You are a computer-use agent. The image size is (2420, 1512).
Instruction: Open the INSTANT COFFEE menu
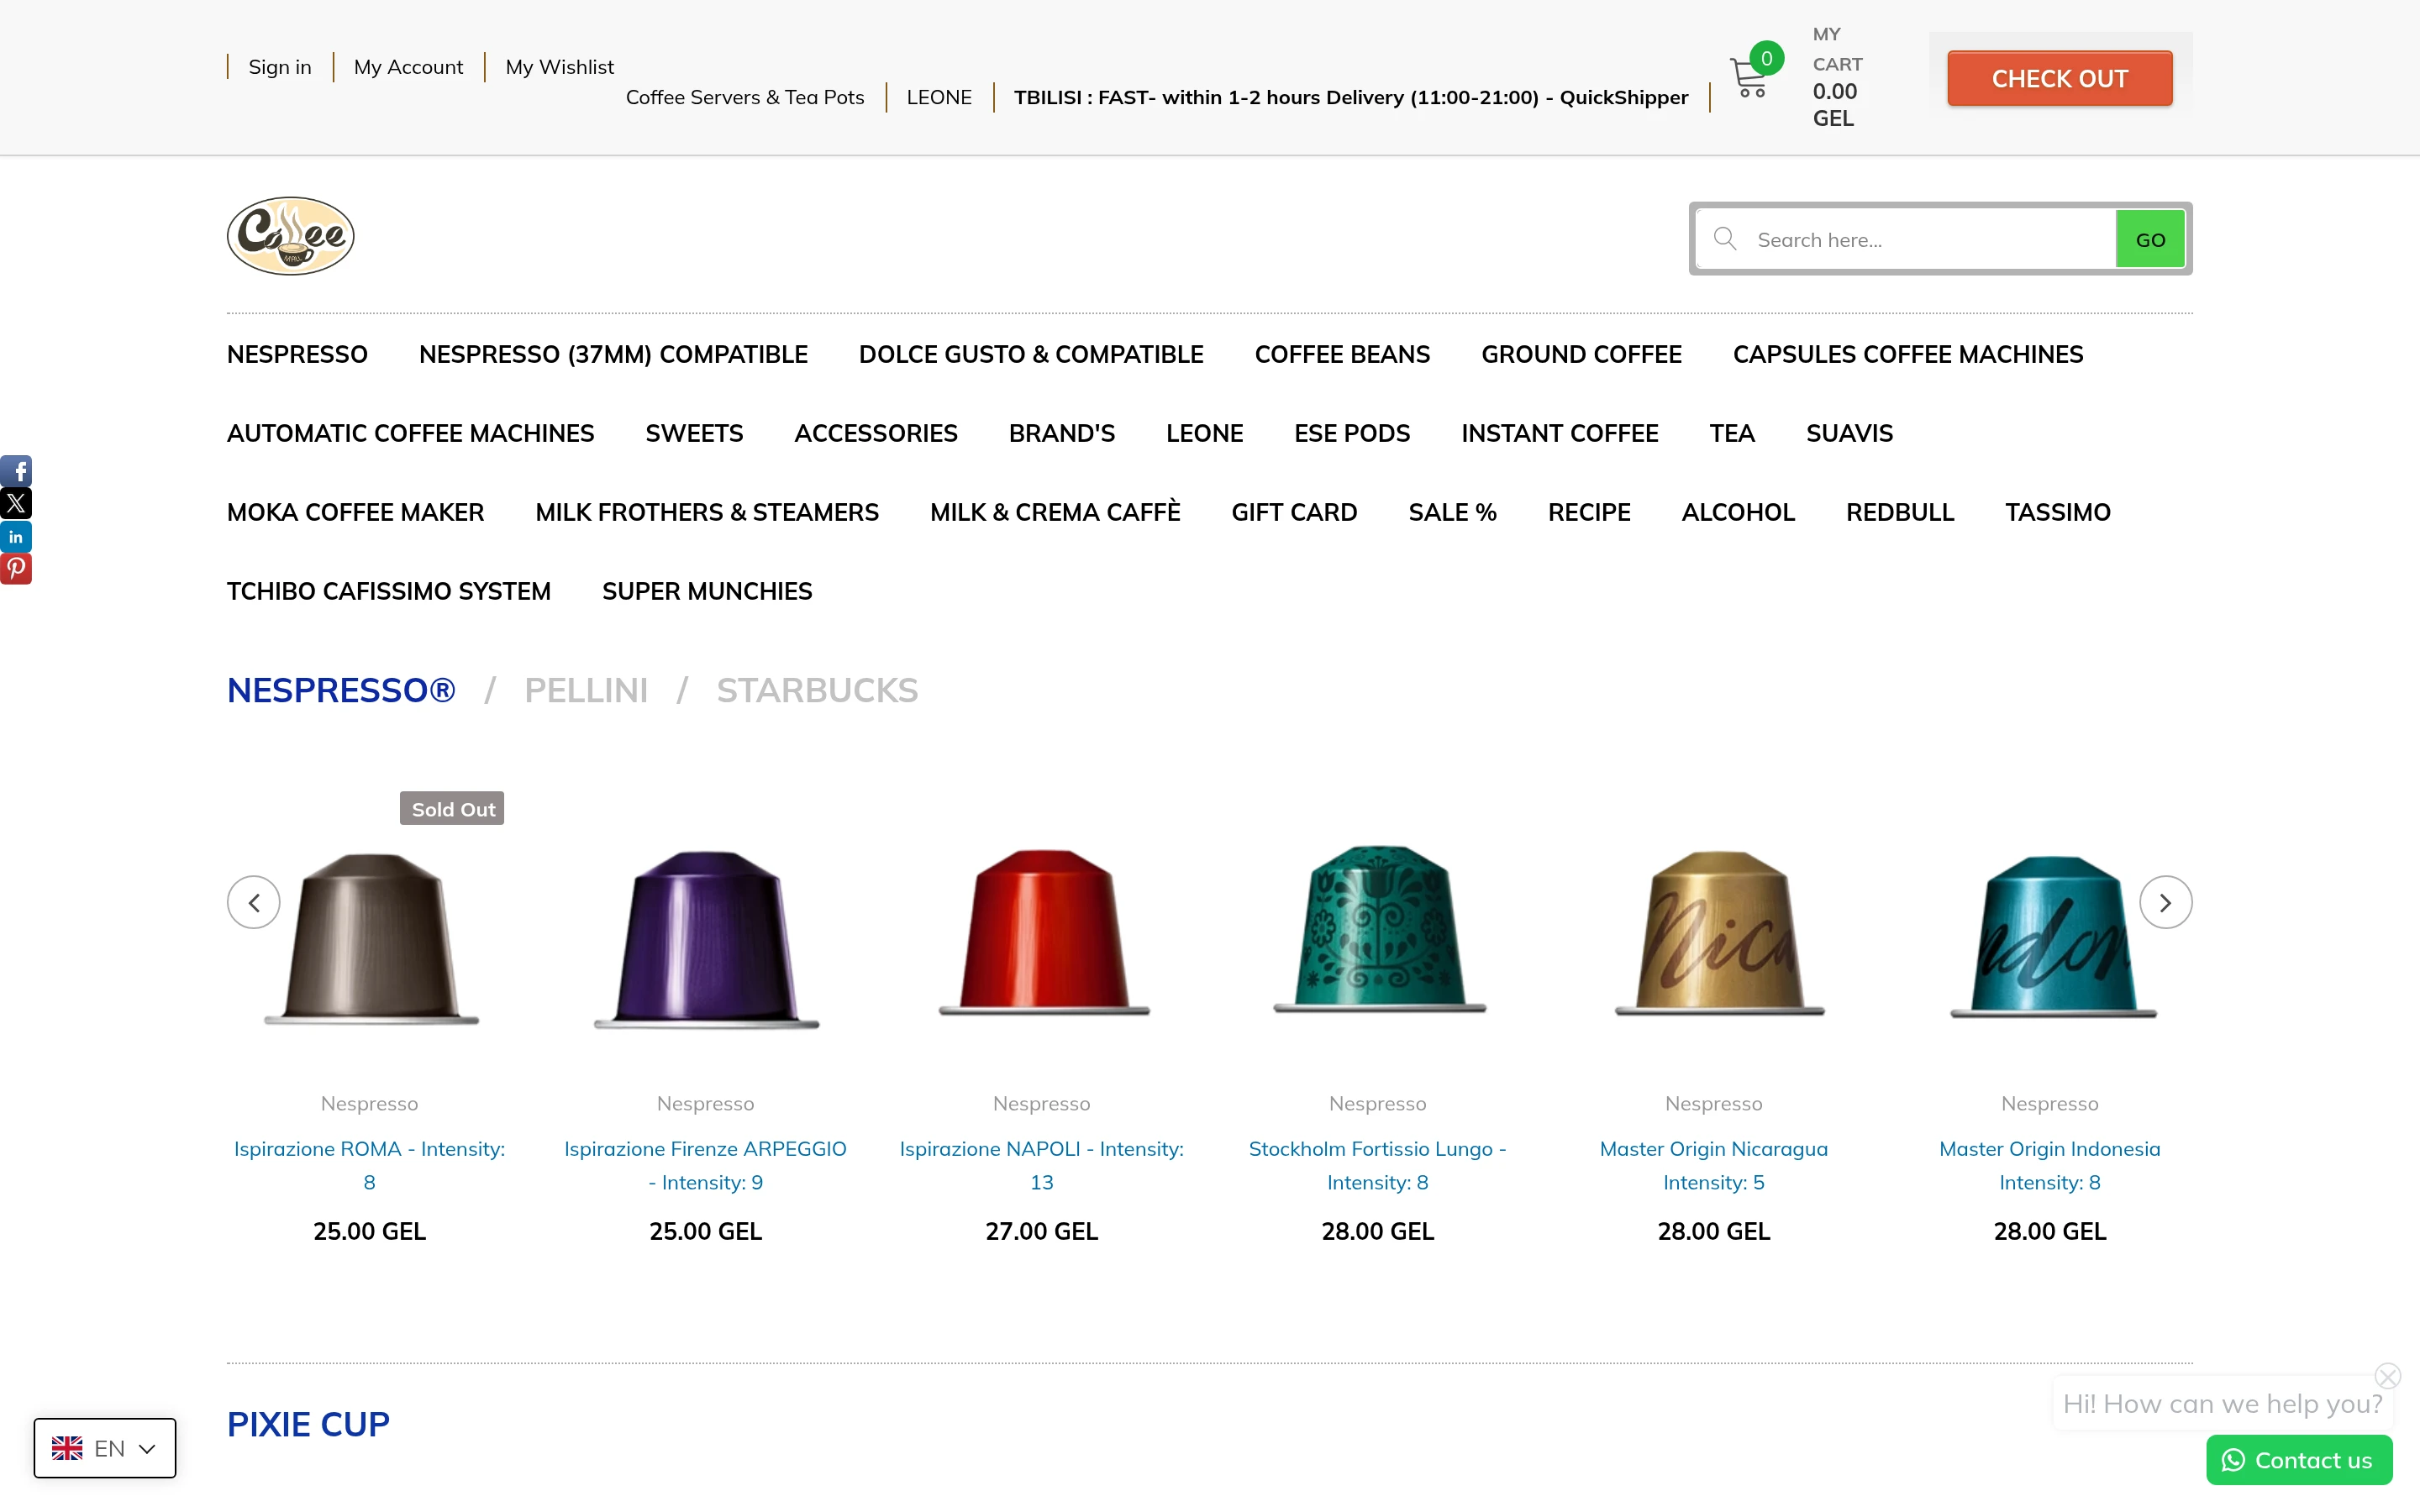[1559, 433]
